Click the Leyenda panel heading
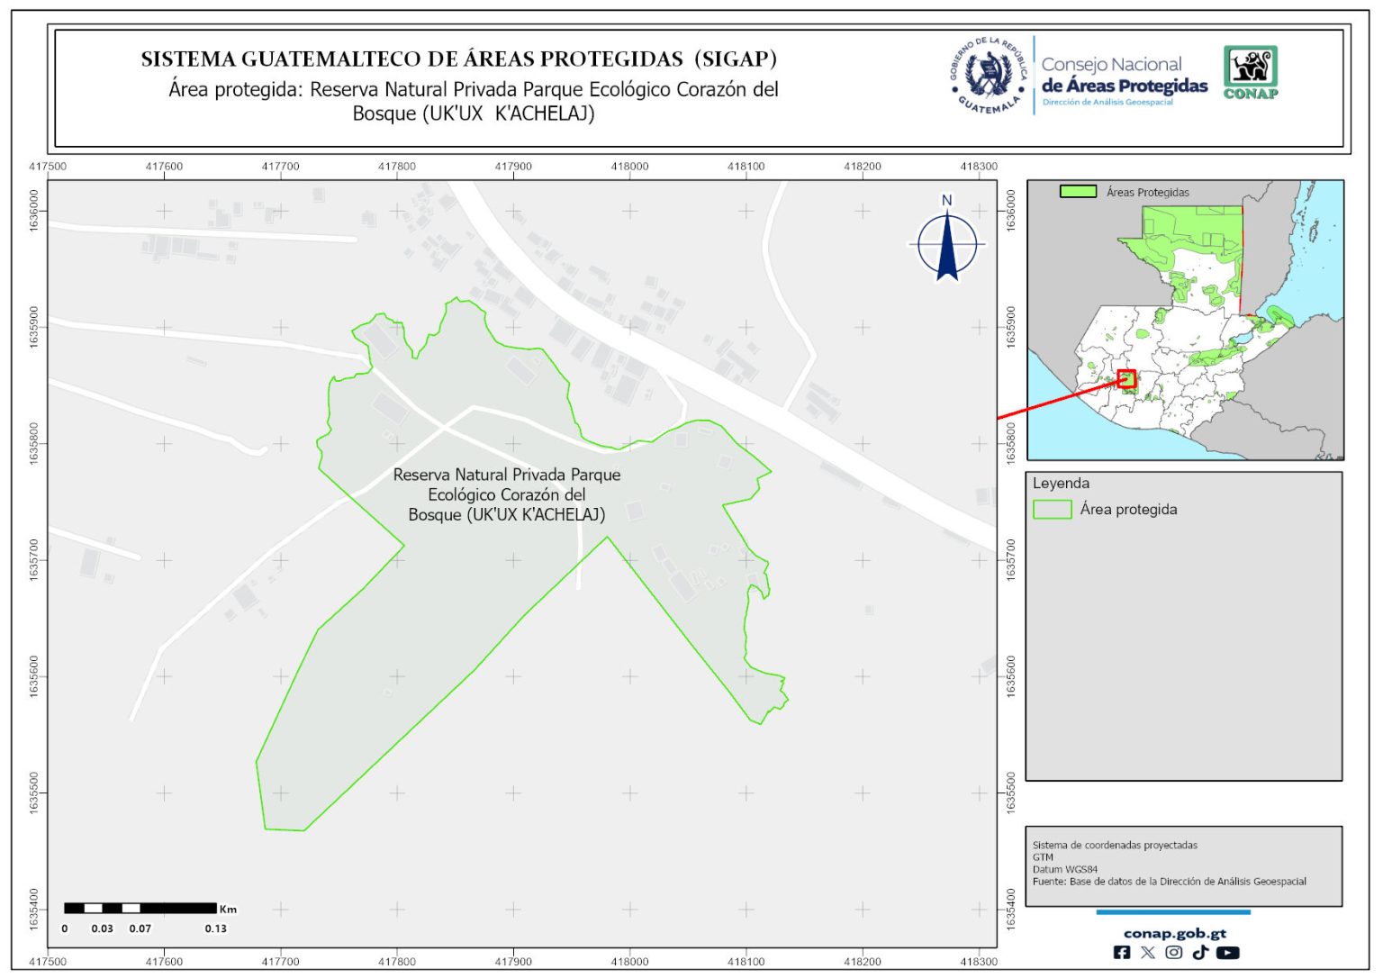The width and height of the screenshot is (1383, 978). point(1061,484)
